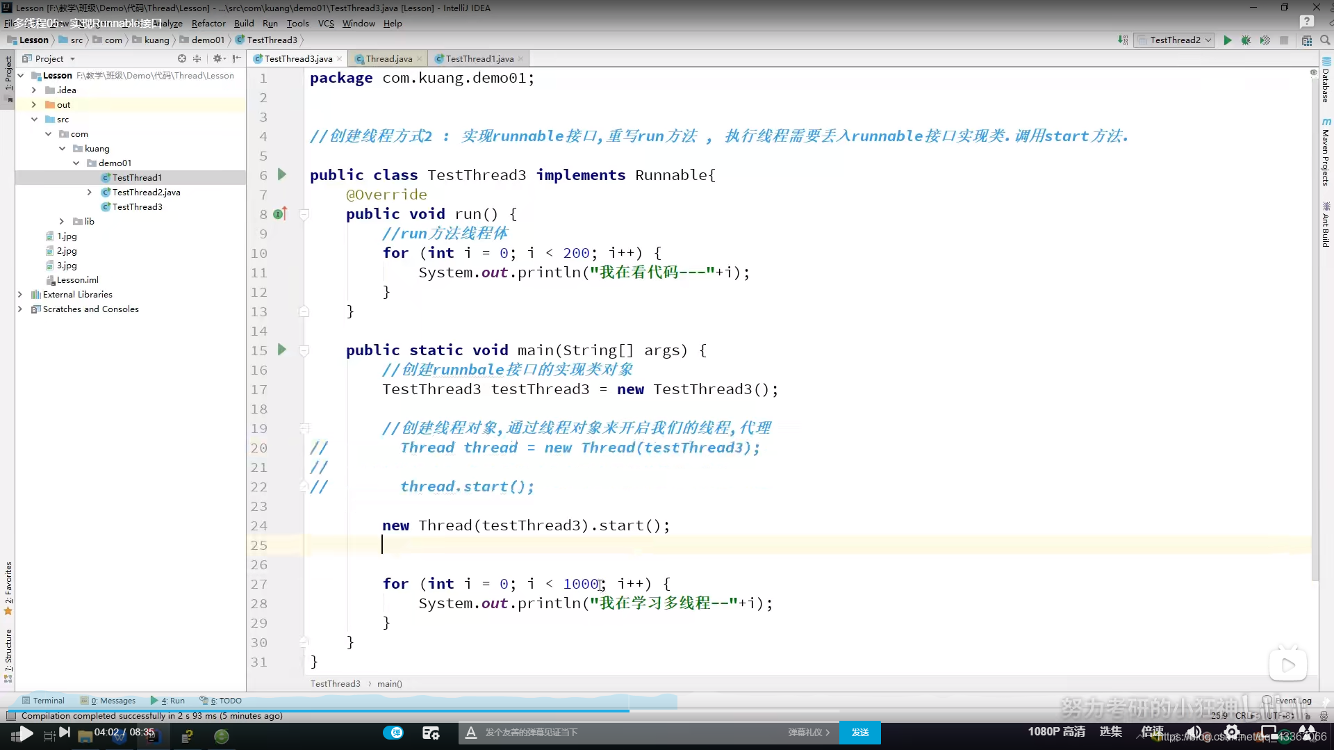Click the demo01 breadcrumb in navigation bar
Viewport: 1334px width, 750px height.
(x=202, y=40)
